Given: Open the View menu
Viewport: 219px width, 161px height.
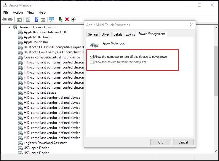Looking at the screenshot, I should pyautogui.click(x=31, y=12).
